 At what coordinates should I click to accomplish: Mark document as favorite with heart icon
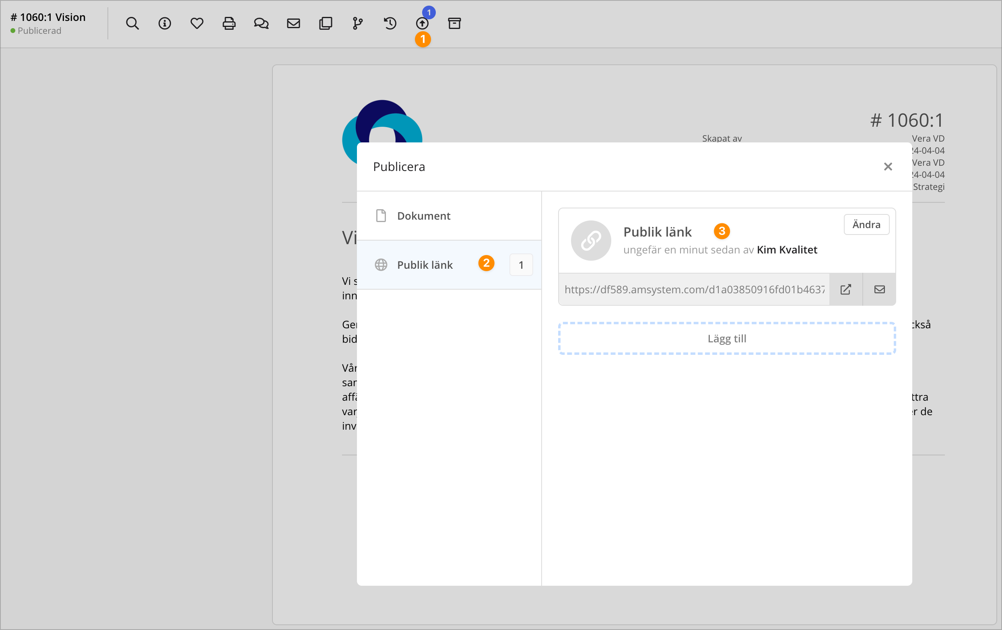[197, 23]
